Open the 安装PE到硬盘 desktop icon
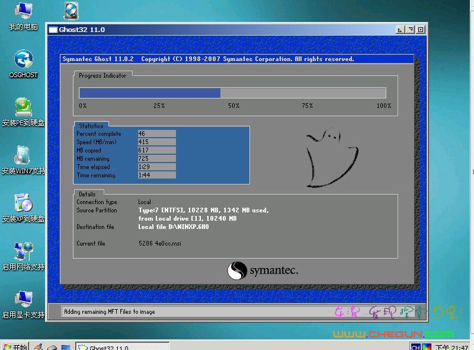The height and width of the screenshot is (350, 474). [x=23, y=112]
